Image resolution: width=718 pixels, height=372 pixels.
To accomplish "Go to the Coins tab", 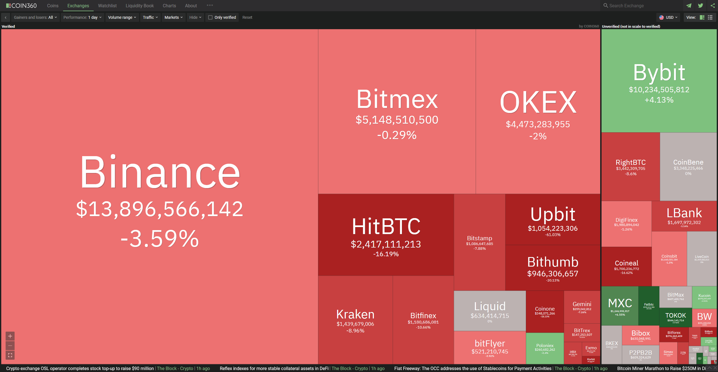I will [x=53, y=6].
